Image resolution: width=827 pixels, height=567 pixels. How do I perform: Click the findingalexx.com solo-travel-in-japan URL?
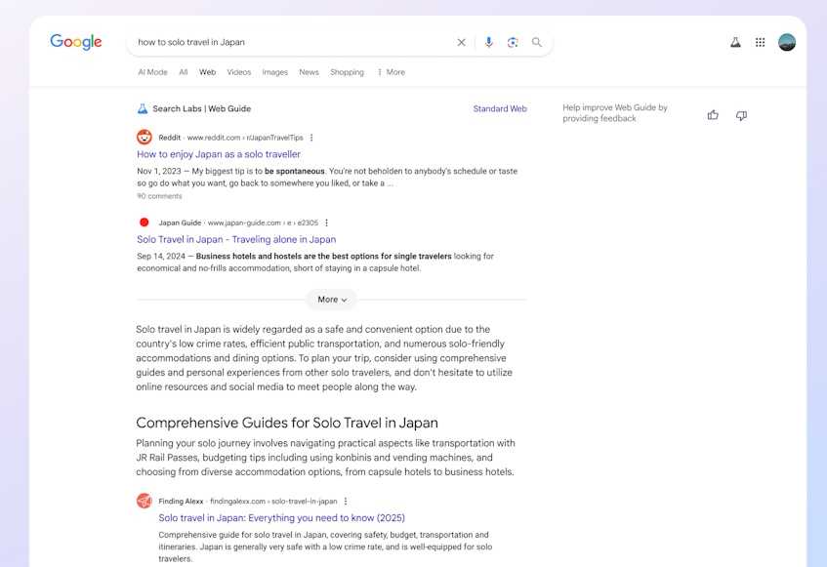(x=273, y=502)
